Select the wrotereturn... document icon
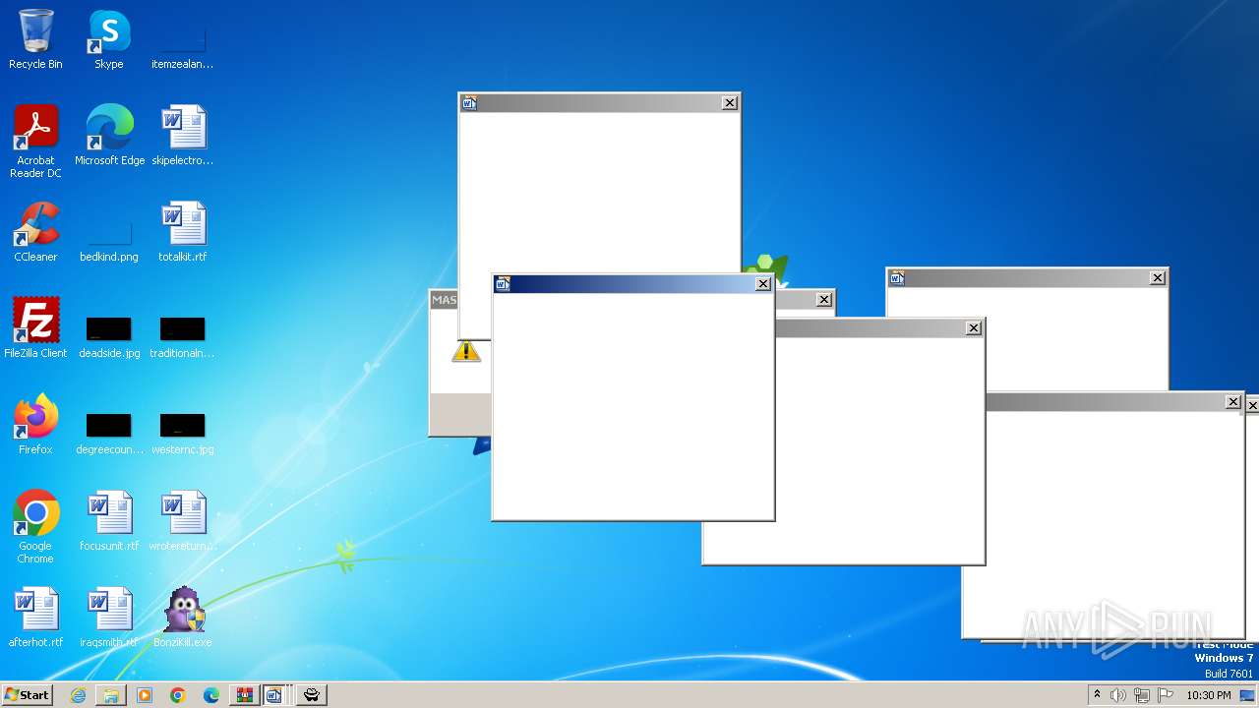 182,521
